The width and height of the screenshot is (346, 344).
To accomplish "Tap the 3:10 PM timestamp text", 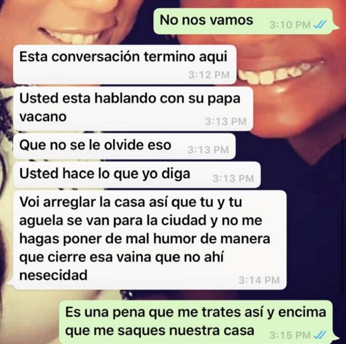I will [x=290, y=25].
